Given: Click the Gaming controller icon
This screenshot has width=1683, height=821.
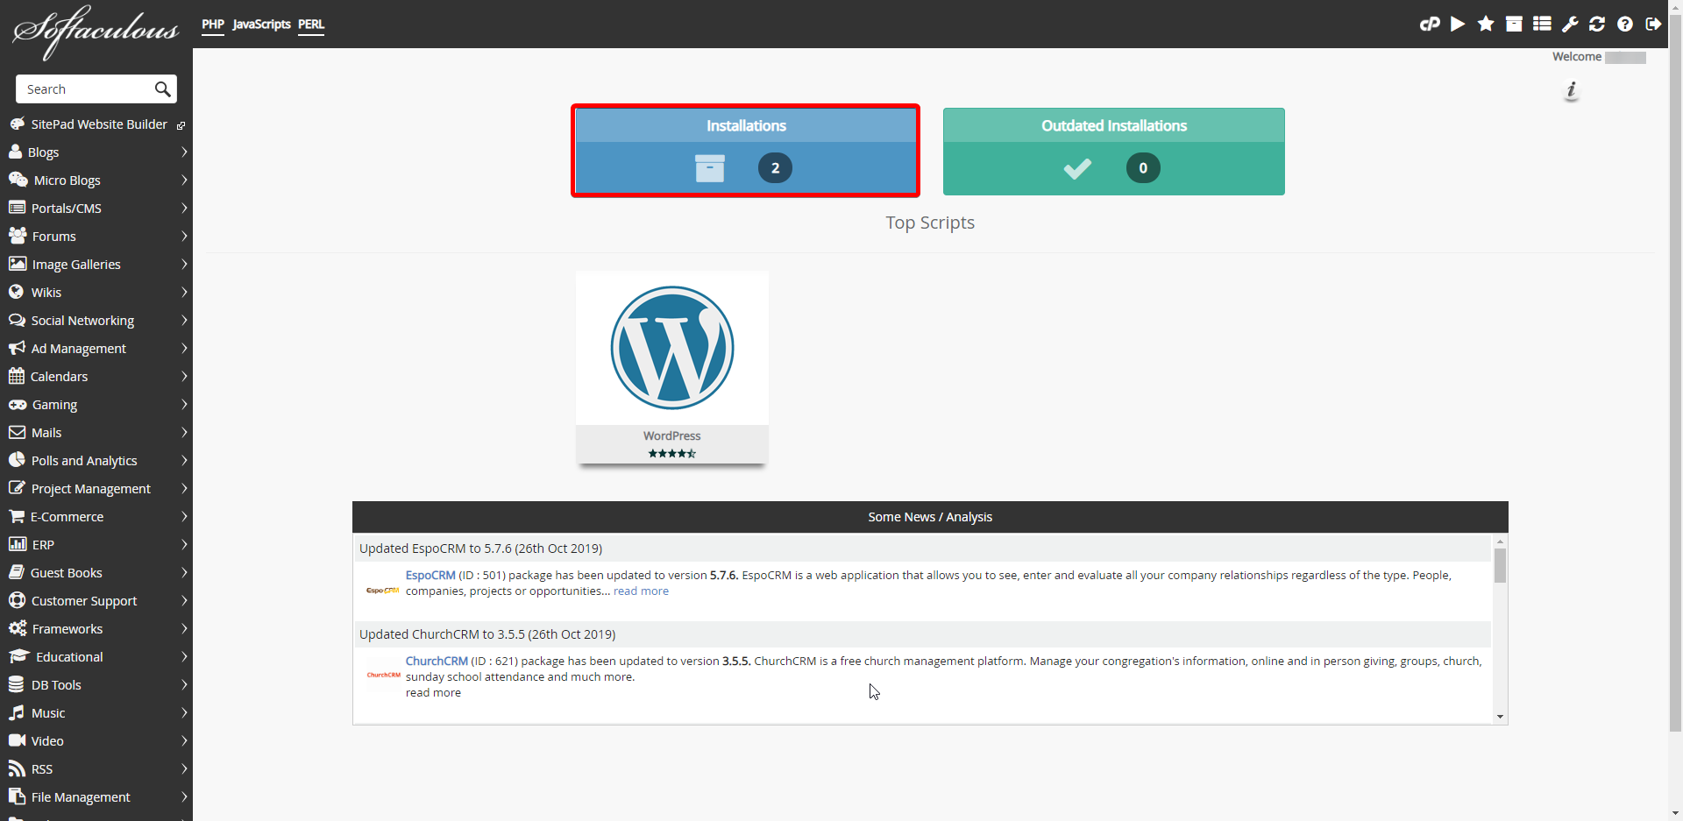Looking at the screenshot, I should [x=18, y=404].
